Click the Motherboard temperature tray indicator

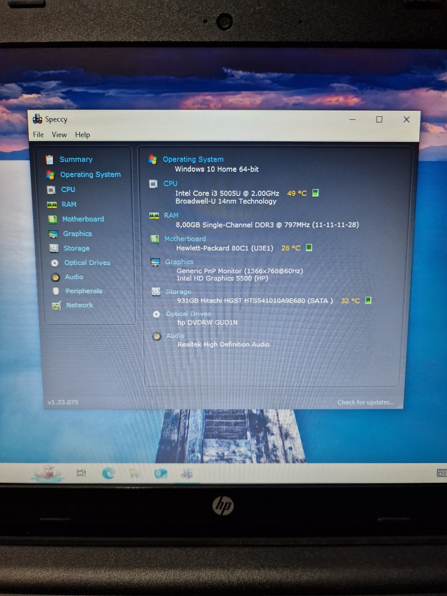click(309, 247)
